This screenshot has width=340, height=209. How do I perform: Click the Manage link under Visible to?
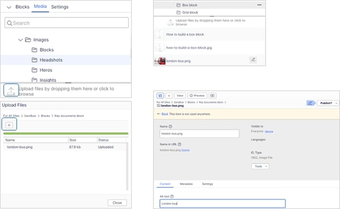click(x=269, y=131)
